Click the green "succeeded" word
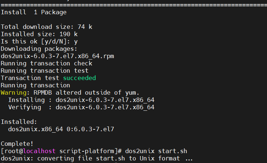The width and height of the screenshot is (267, 163). click(79, 78)
